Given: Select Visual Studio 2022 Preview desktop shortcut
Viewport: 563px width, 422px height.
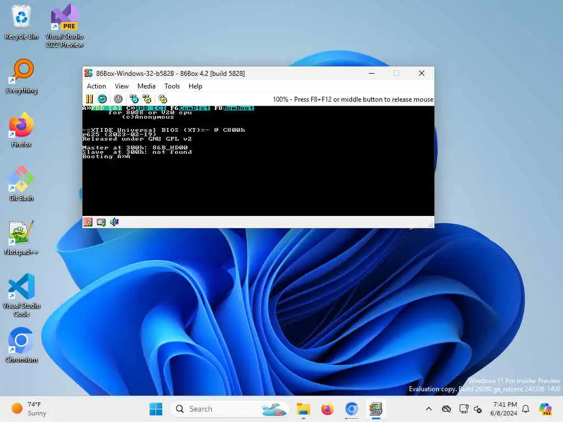Looking at the screenshot, I should coord(64,26).
